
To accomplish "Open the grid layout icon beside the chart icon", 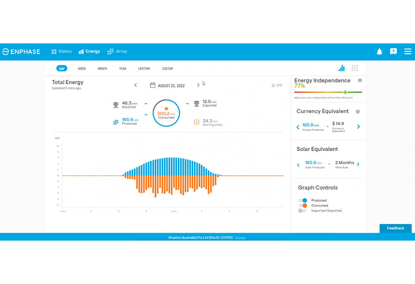I will click(355, 67).
